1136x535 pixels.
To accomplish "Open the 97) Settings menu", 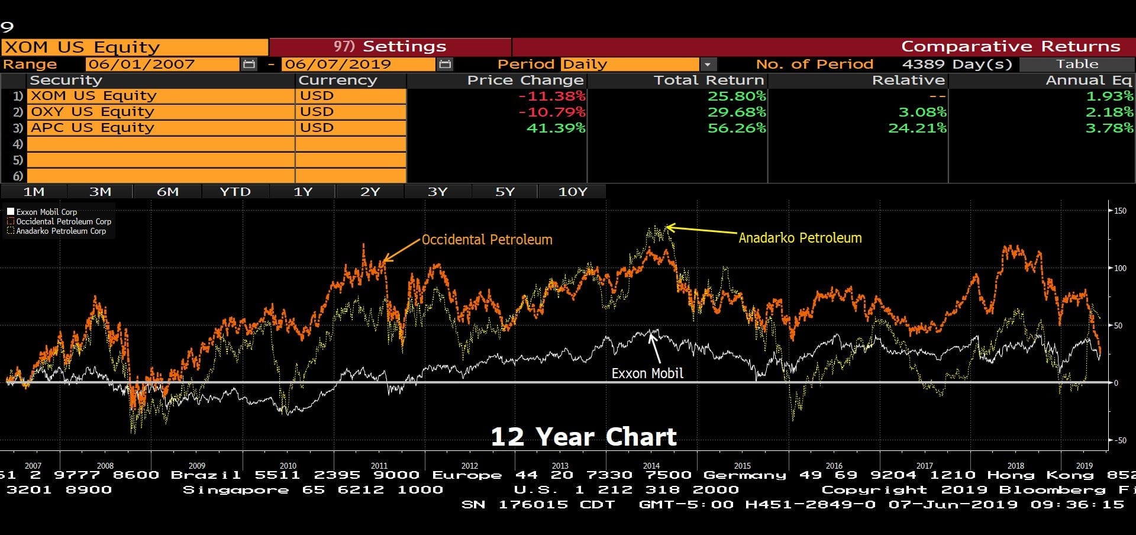I will [390, 47].
